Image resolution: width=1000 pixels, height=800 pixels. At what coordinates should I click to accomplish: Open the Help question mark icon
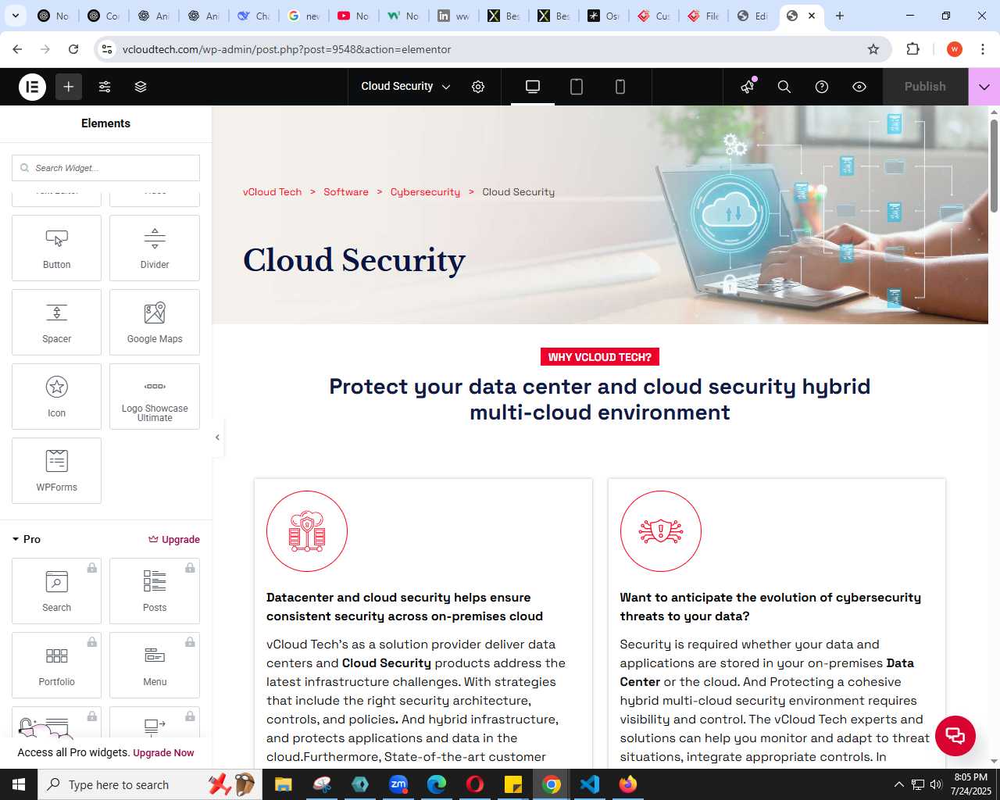[x=822, y=87]
